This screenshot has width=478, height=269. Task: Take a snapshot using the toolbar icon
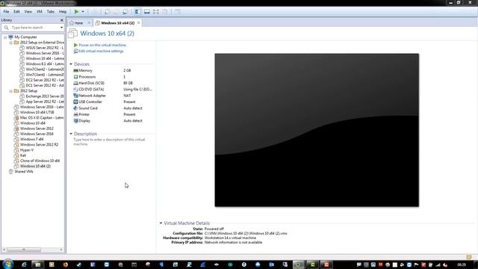[x=108, y=12]
